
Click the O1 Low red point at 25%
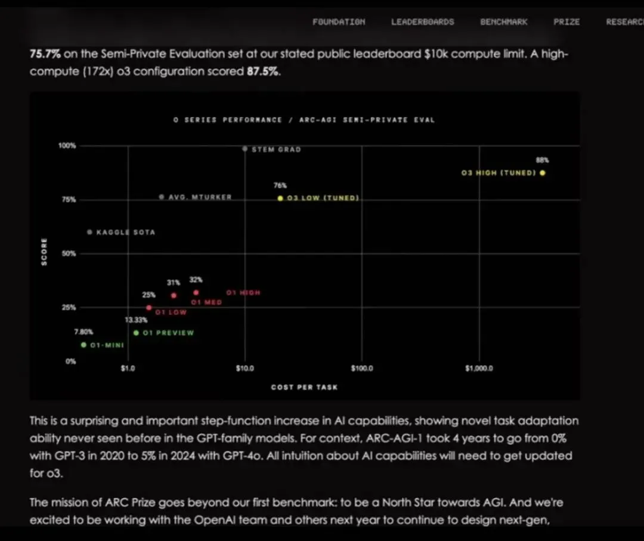(149, 308)
